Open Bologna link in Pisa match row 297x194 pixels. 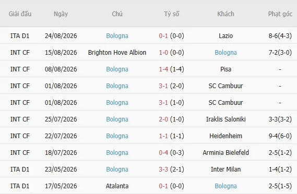(117, 69)
